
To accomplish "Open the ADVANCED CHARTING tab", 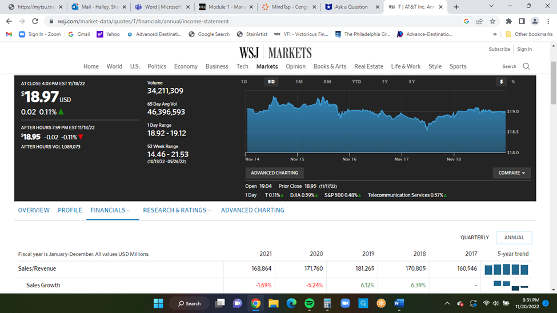I will point(253,210).
